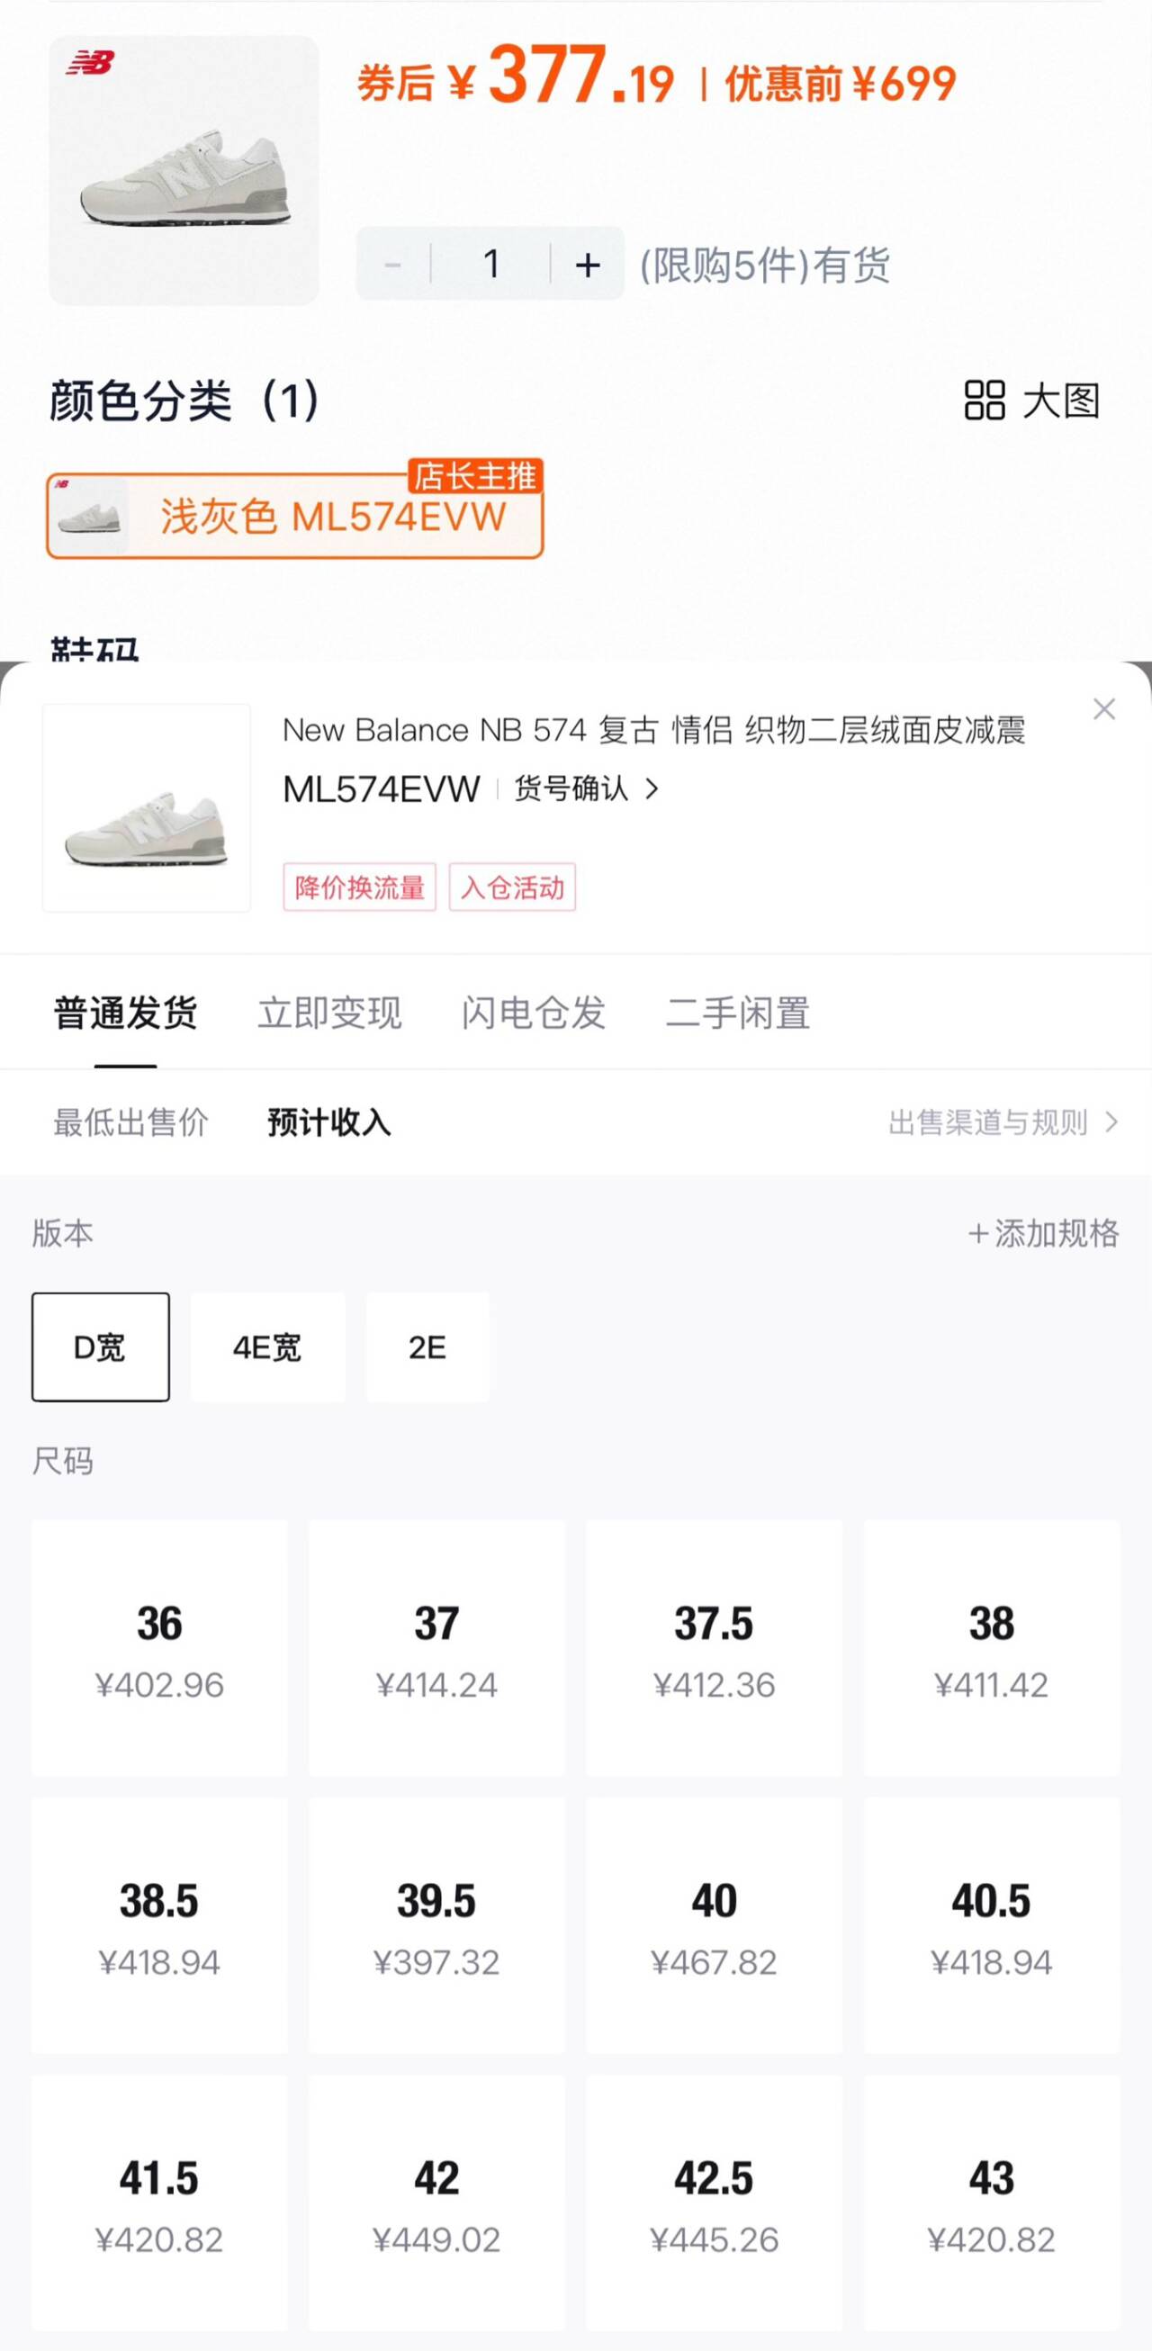Close the sell panel with X icon
Screen dimensions: 1152x2351
(1103, 709)
